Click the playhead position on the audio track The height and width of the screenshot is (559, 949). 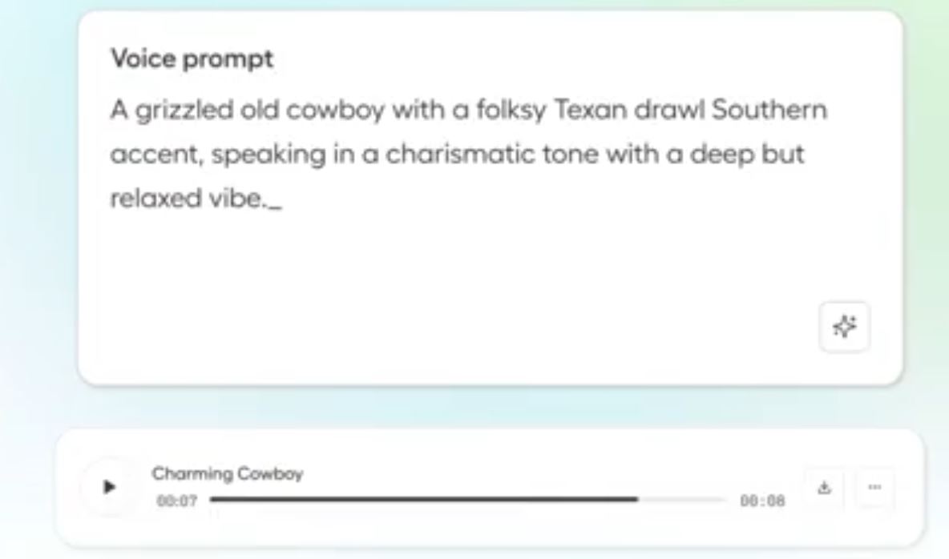[638, 500]
